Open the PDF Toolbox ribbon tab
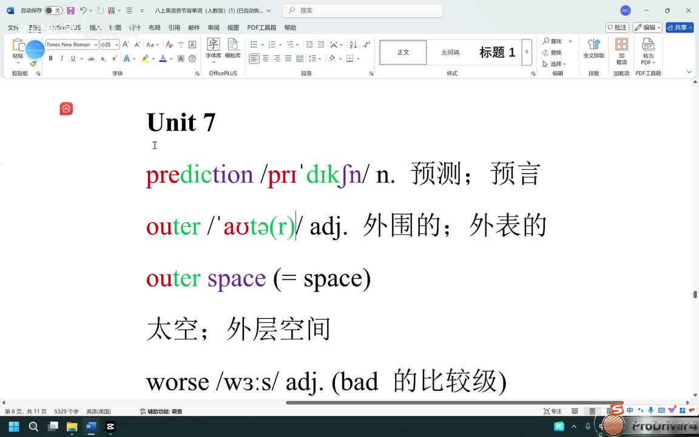This screenshot has width=699, height=437. click(x=262, y=28)
